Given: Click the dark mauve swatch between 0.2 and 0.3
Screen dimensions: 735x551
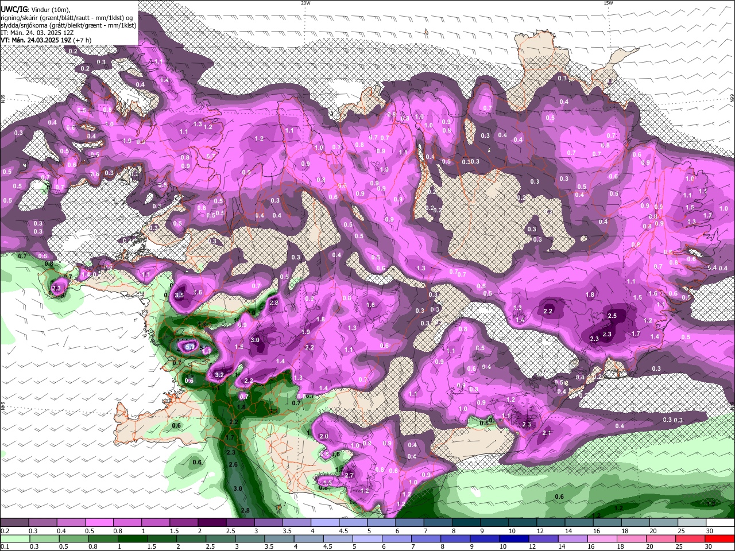Looking at the screenshot, I should click(14, 523).
